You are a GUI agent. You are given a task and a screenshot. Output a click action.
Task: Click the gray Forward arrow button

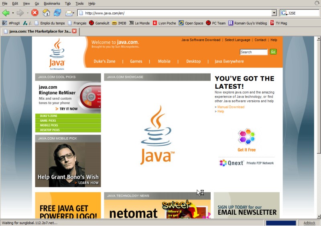[x=20, y=13]
